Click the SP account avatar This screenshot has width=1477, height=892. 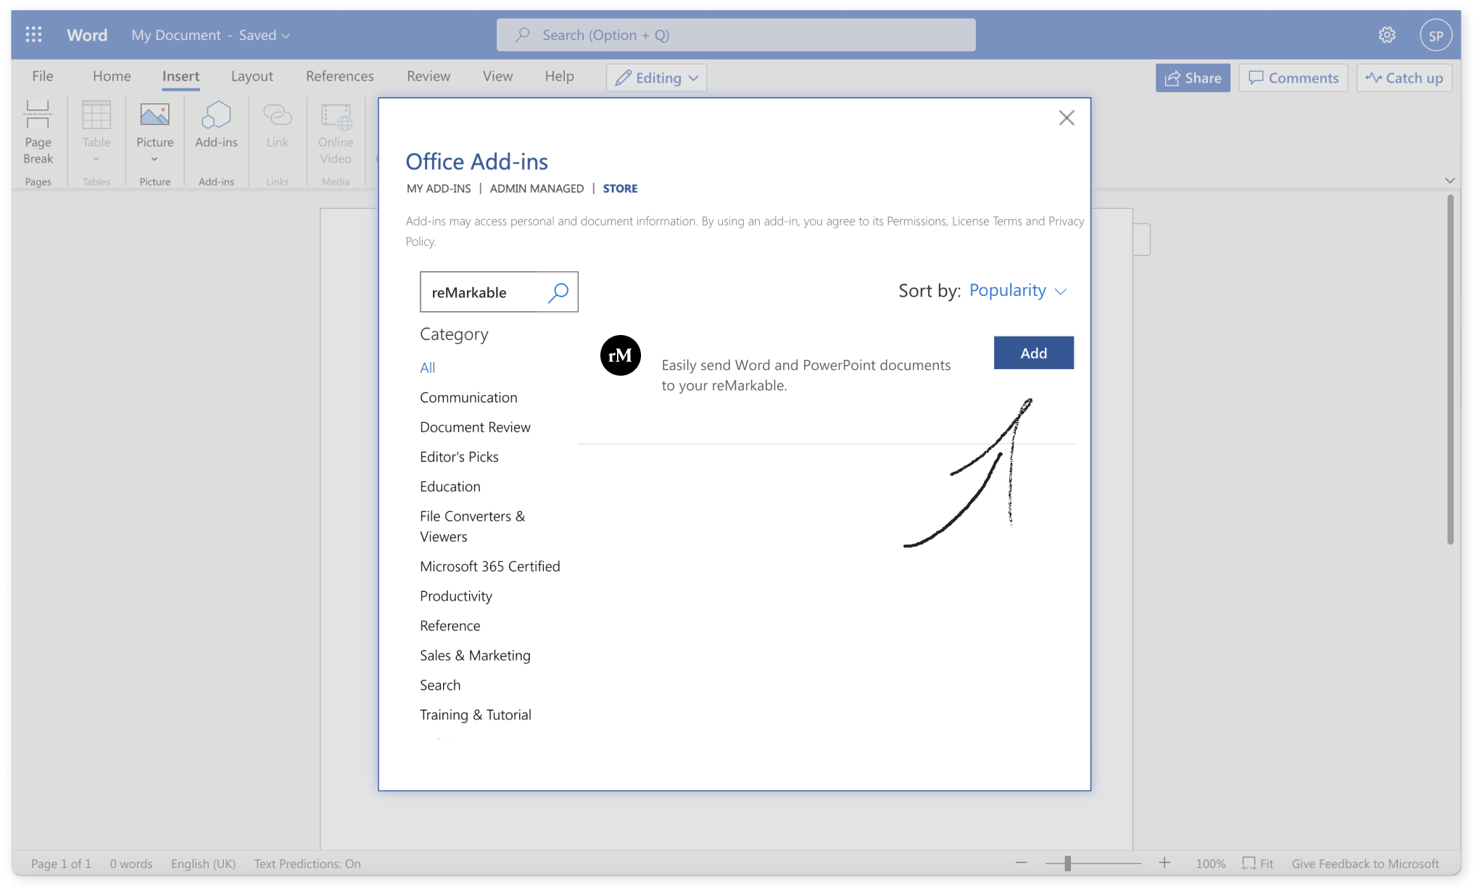1436,34
